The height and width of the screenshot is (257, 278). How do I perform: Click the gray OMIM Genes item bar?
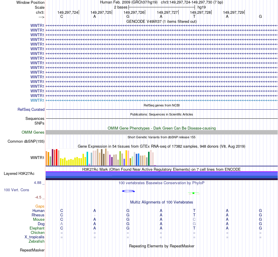pyautogui.click(x=162, y=132)
